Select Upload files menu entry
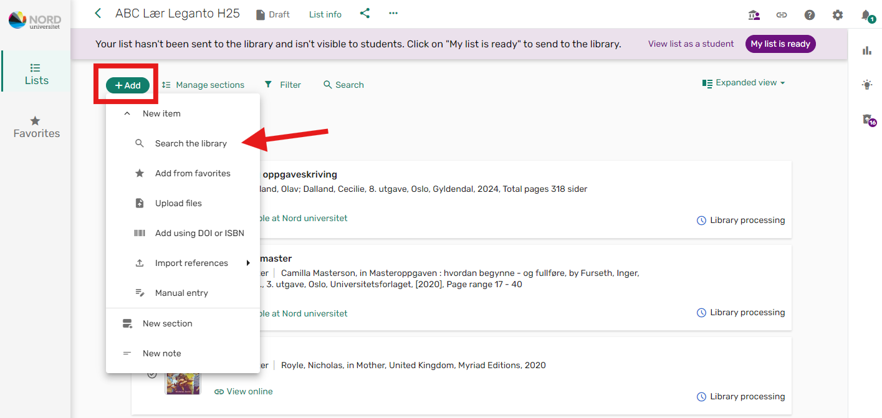Image resolution: width=882 pixels, height=418 pixels. [x=183, y=203]
